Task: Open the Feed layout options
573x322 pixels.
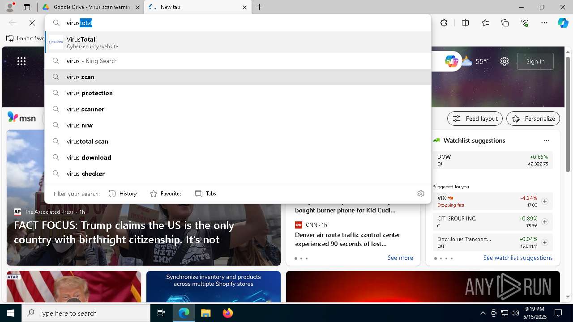Action: [x=475, y=119]
